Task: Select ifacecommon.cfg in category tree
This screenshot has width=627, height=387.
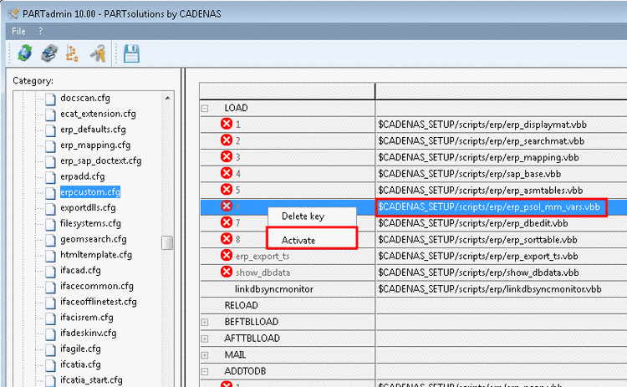Action: pyautogui.click(x=97, y=286)
